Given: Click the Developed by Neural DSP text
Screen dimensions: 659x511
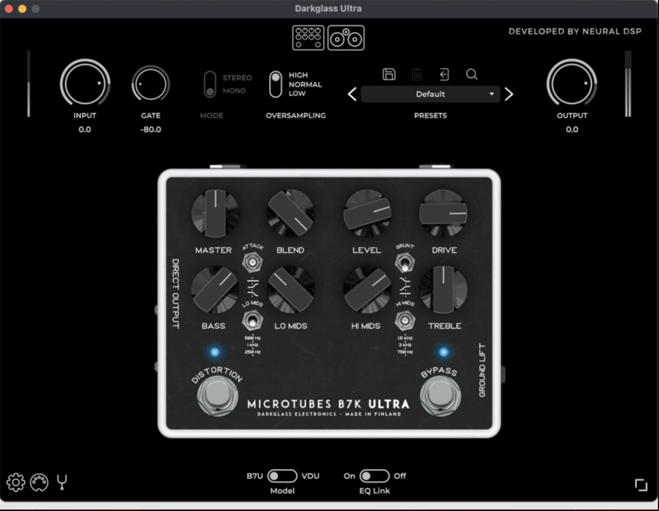Looking at the screenshot, I should pos(575,31).
